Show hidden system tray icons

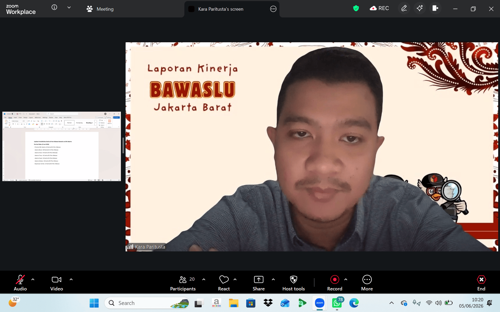pos(392,303)
